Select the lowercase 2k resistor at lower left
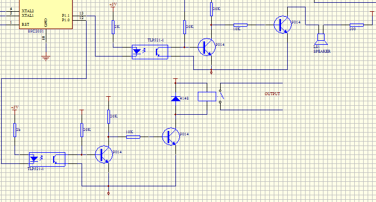This screenshot has height=202, width=376. tap(15, 130)
